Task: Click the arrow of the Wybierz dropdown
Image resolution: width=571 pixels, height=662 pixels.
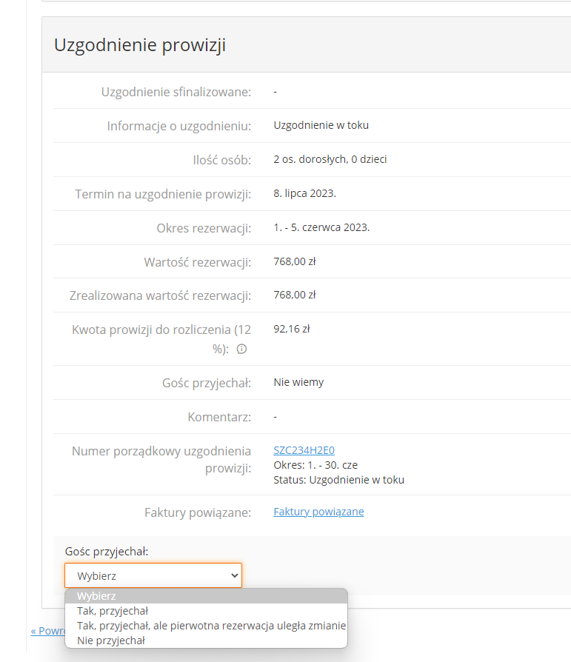Action: point(234,575)
